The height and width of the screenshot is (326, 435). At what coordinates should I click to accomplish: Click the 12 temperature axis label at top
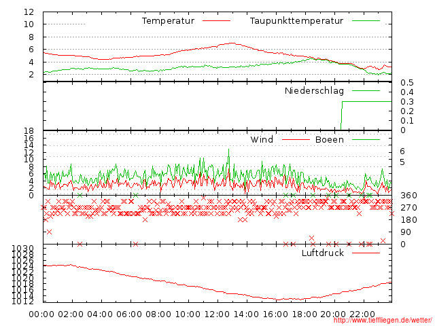coord(29,12)
